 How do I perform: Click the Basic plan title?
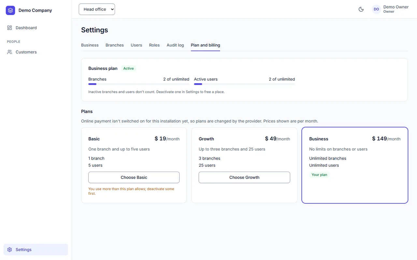94,139
